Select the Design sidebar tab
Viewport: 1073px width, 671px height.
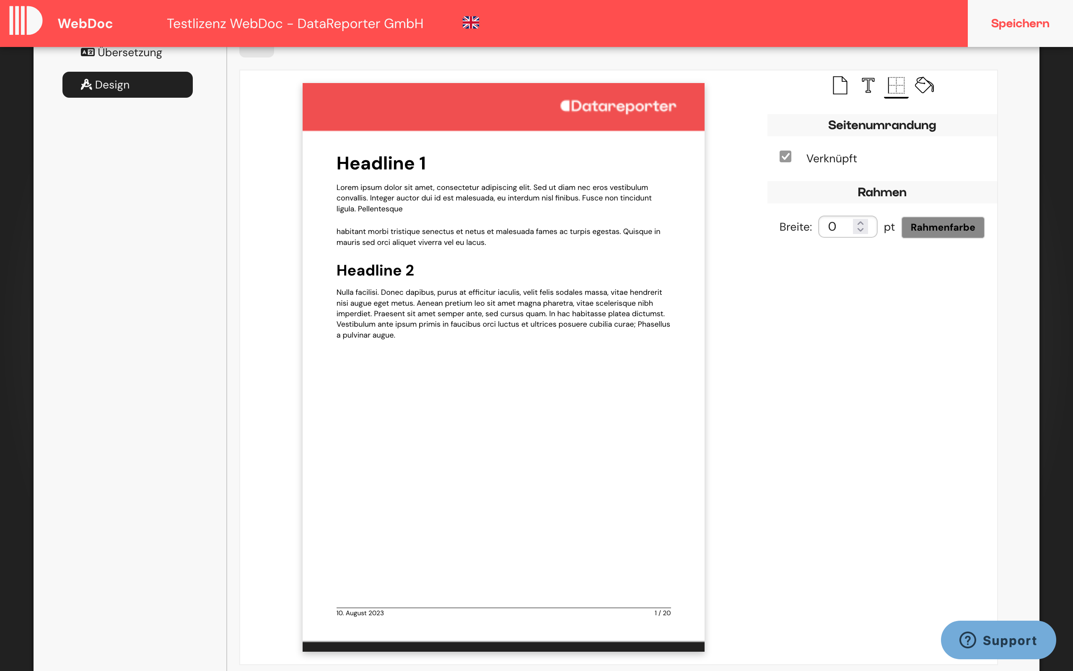(128, 84)
